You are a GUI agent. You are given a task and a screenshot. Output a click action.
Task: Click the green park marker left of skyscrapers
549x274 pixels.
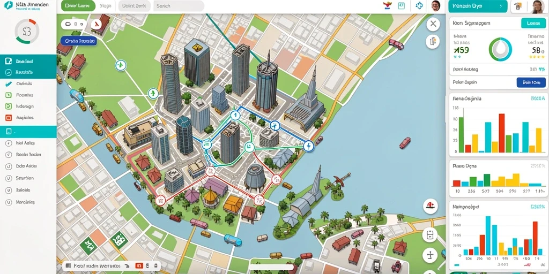pyautogui.click(x=153, y=93)
